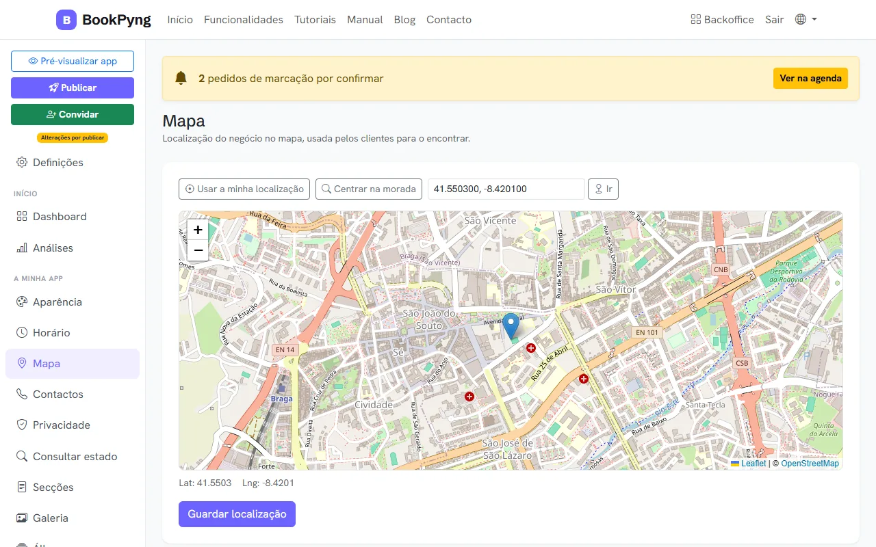Open the Início menu item
This screenshot has width=876, height=547.
tap(180, 20)
